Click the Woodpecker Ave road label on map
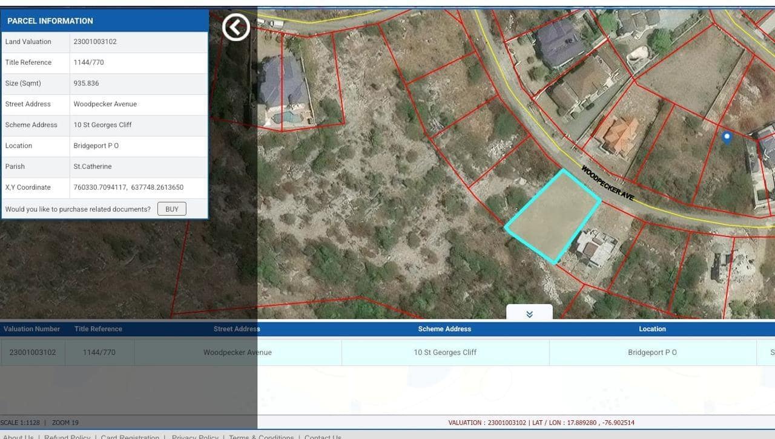This screenshot has width=775, height=439. point(607,183)
